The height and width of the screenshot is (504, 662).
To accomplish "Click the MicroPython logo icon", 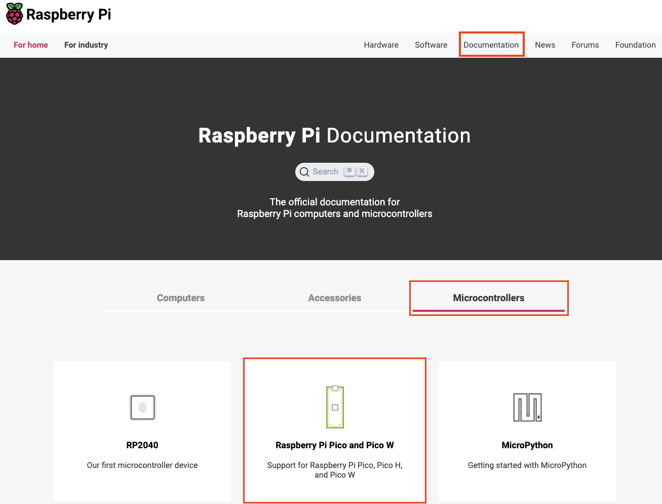I will click(527, 407).
